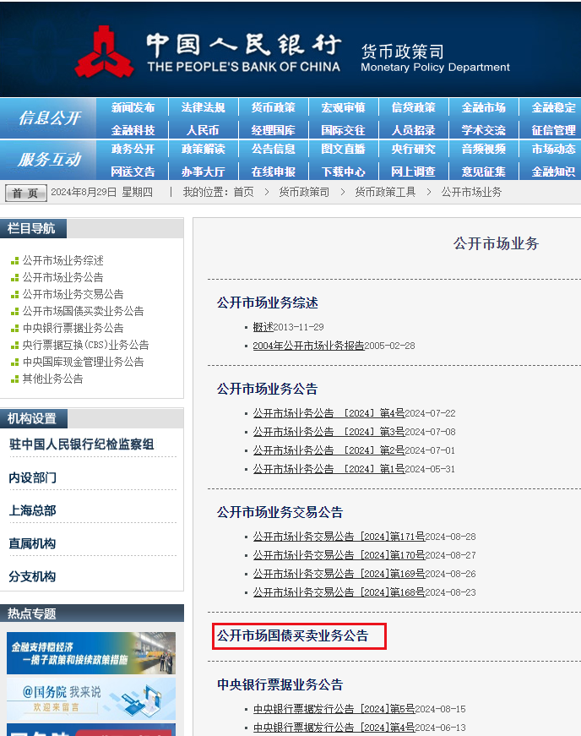Image resolution: width=581 pixels, height=736 pixels.
Task: Open 国际交往 navigation item
Action: tap(343, 130)
